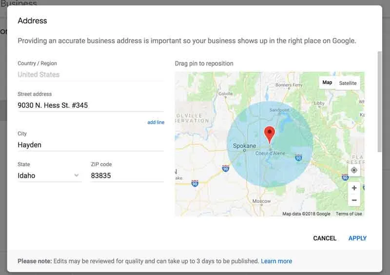Image resolution: width=390 pixels, height=275 pixels.
Task: Click the Moscow label on the map
Action: click(261, 201)
